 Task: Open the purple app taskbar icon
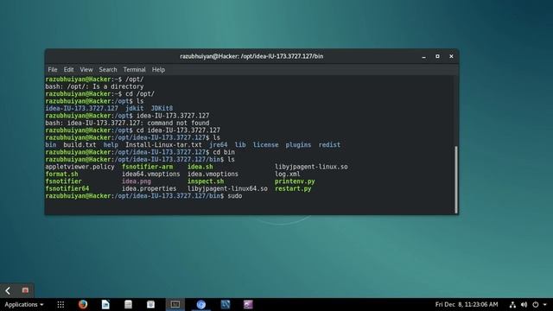(248, 304)
